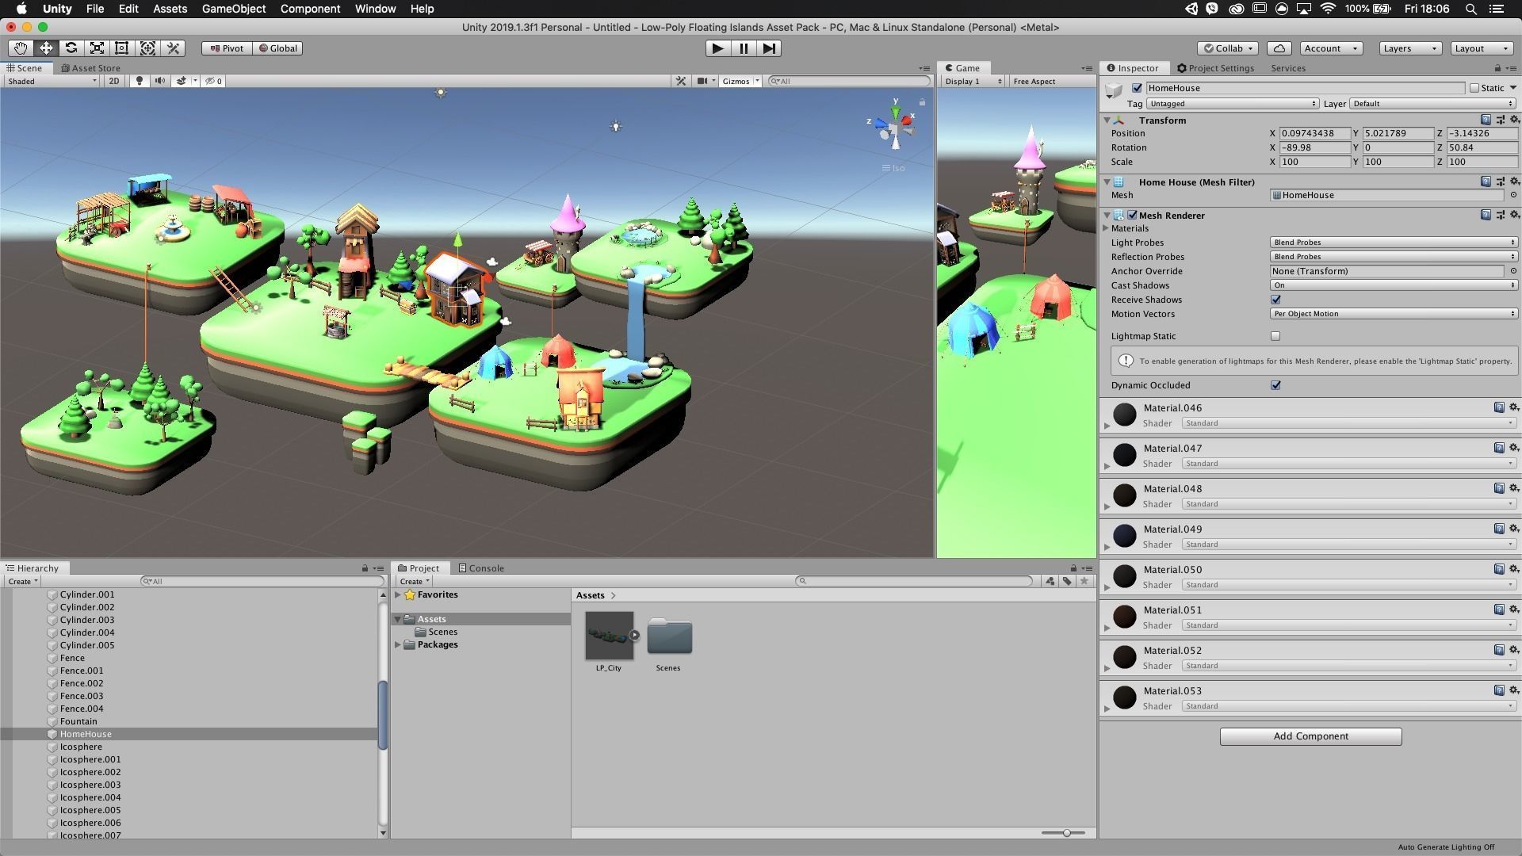Select the LP_City asset thumbnail
This screenshot has height=856, width=1522.
[x=609, y=636]
